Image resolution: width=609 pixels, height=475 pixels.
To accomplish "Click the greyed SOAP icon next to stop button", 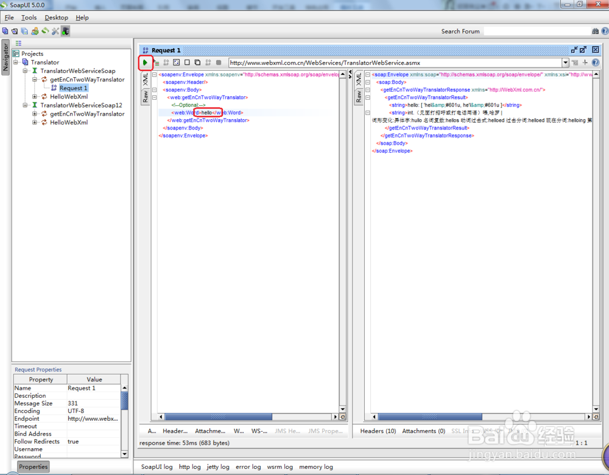I will tap(208, 63).
